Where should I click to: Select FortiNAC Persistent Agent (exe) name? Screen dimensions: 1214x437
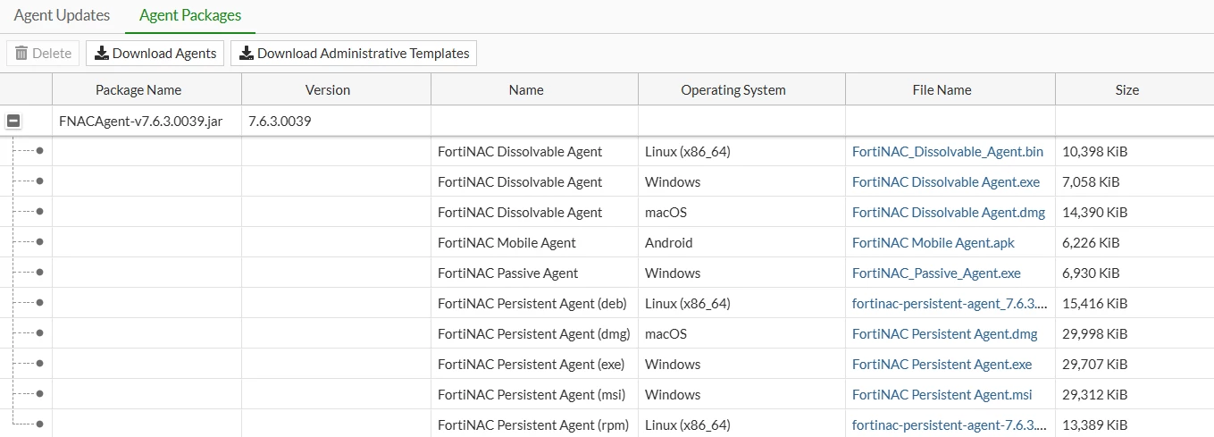coord(532,364)
